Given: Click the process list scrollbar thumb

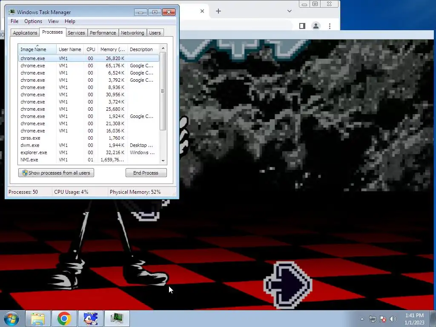Looking at the screenshot, I should coord(163,91).
